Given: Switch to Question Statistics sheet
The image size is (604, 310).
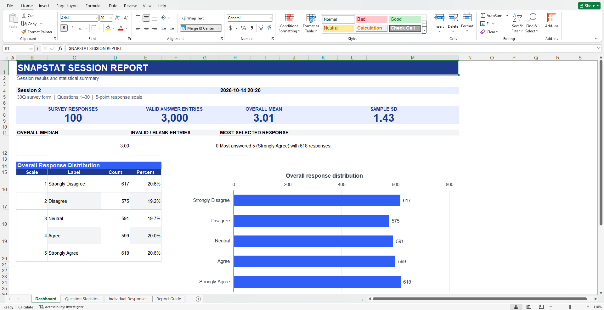Looking at the screenshot, I should tap(82, 299).
